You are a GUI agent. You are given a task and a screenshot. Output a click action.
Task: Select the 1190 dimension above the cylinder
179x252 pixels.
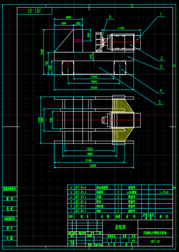pos(121,28)
